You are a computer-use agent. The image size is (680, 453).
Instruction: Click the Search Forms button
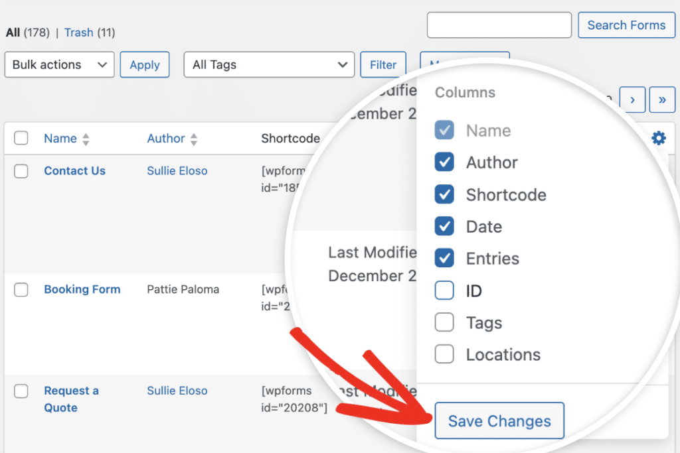[626, 25]
